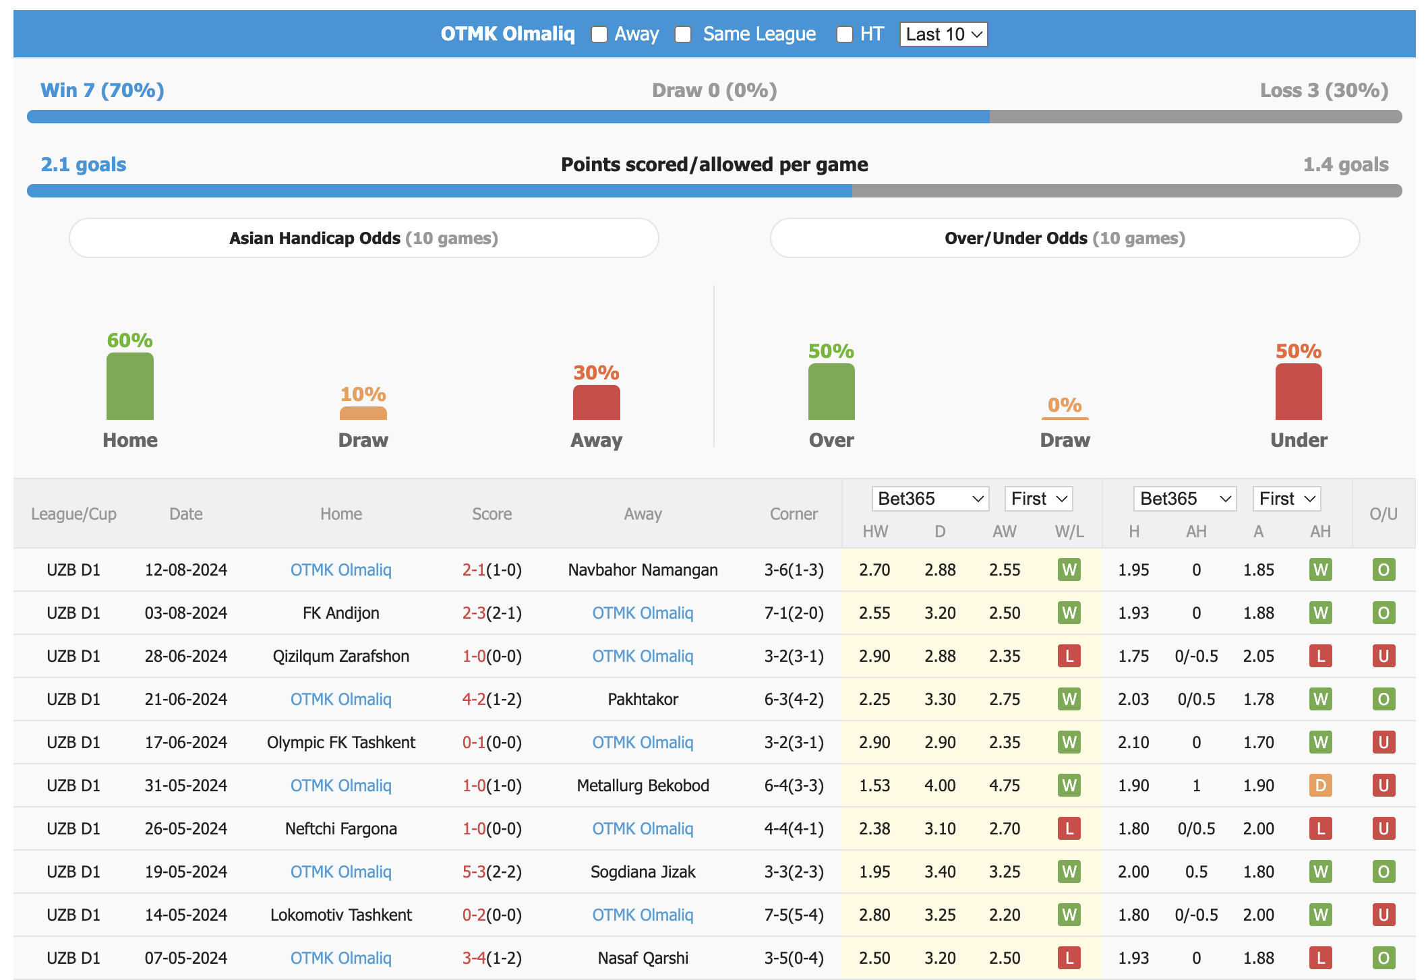Open the Last 10 games dropdown
This screenshot has height=980, width=1428.
coord(943,34)
